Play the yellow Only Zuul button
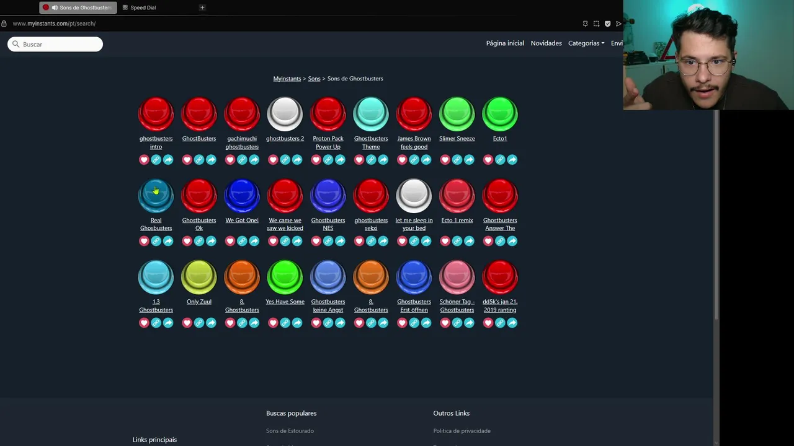Screen dimensions: 794x446 click(x=199, y=277)
